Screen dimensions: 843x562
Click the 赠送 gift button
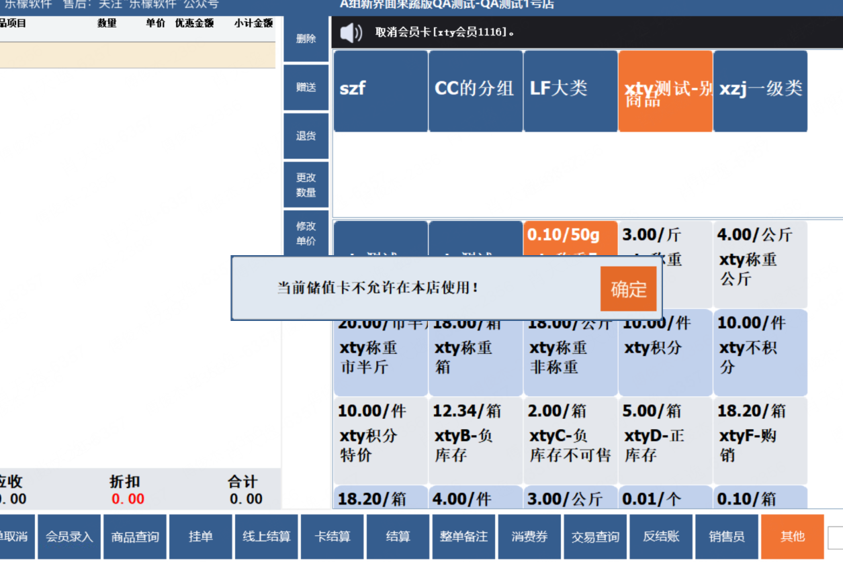click(306, 87)
